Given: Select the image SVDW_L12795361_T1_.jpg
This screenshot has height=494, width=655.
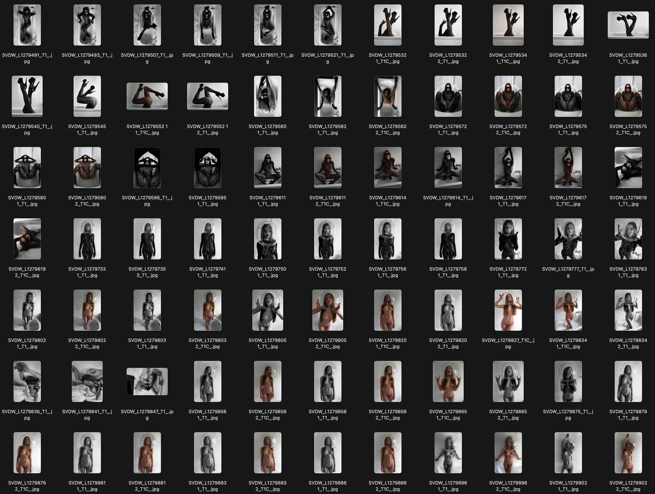Looking at the screenshot, I should pos(628,25).
